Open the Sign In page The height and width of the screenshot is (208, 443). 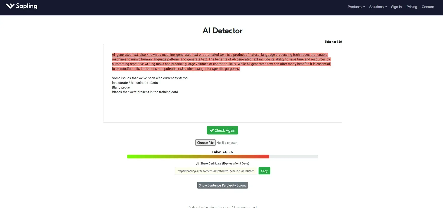tap(396, 7)
